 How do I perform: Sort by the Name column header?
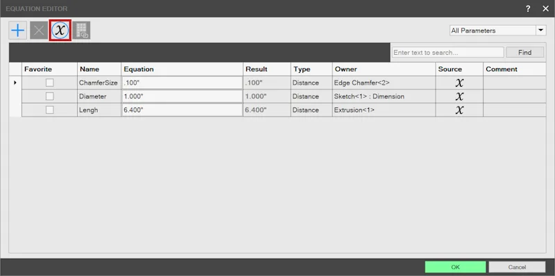tap(99, 69)
